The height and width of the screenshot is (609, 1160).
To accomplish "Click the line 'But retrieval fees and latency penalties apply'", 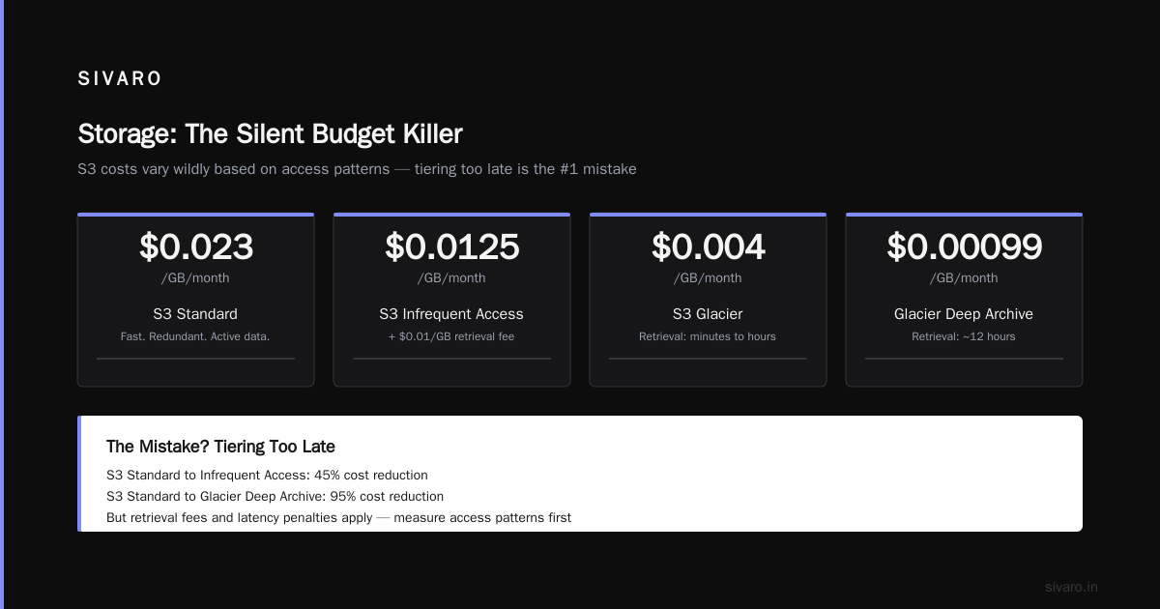I will [338, 518].
